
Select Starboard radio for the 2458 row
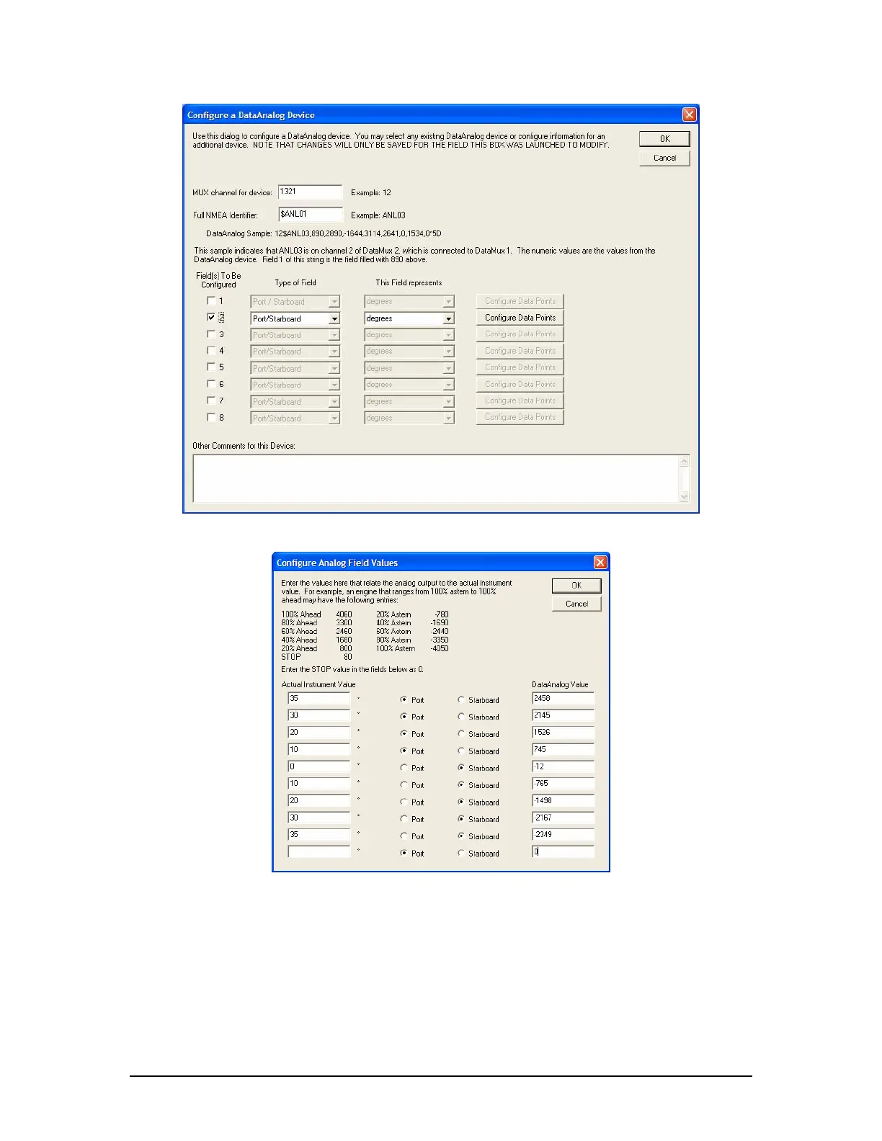click(x=461, y=699)
